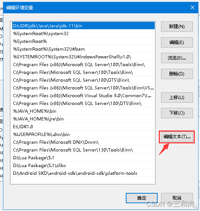Move entry up with 上移(U)
The height and width of the screenshot is (211, 200).
click(x=177, y=98)
